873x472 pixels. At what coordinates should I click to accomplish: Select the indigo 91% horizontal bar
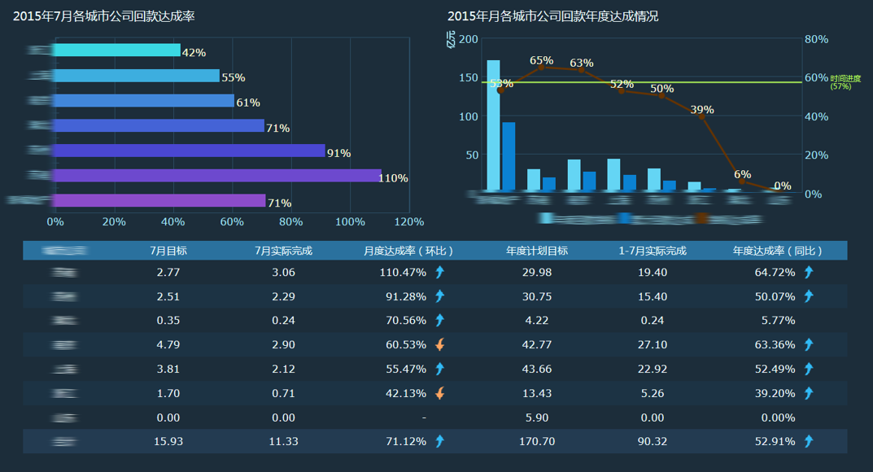pos(190,151)
